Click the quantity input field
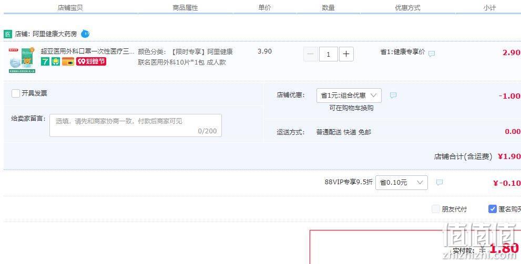This screenshot has height=264, width=521. 328,54
